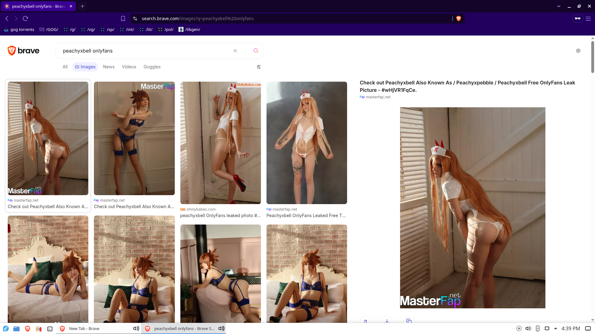Mute audio on the peachyxbell Brave taskbar entry
595x334 pixels.
(x=221, y=328)
